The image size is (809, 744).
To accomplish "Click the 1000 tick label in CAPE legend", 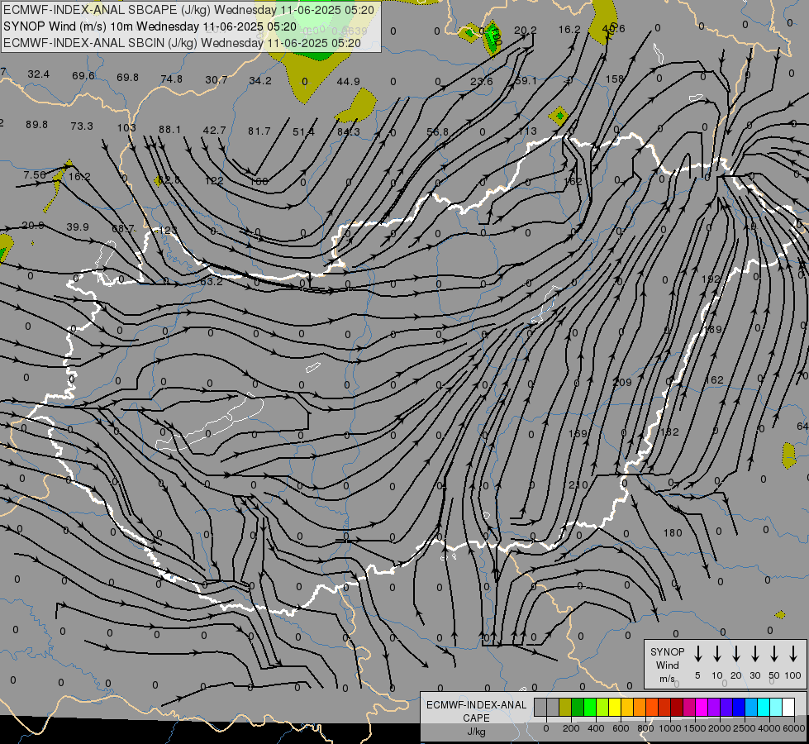I will tap(669, 728).
